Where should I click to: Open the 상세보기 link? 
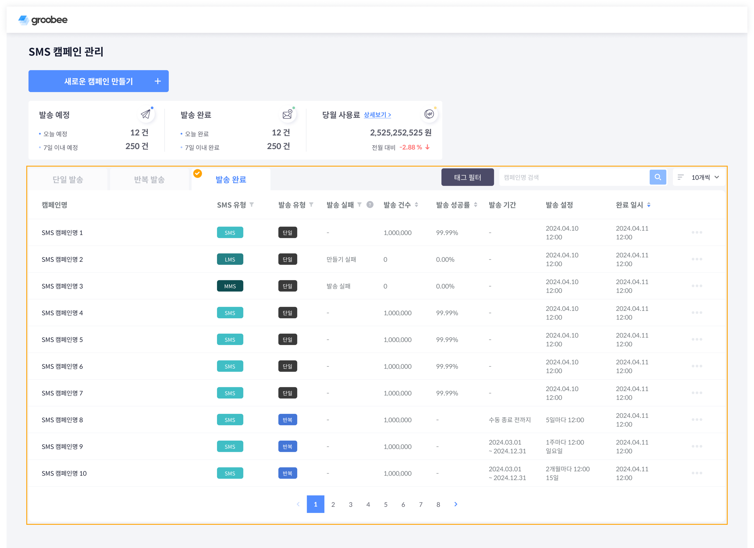[x=377, y=115]
